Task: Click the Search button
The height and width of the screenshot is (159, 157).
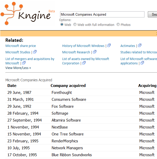Action: 152,14
